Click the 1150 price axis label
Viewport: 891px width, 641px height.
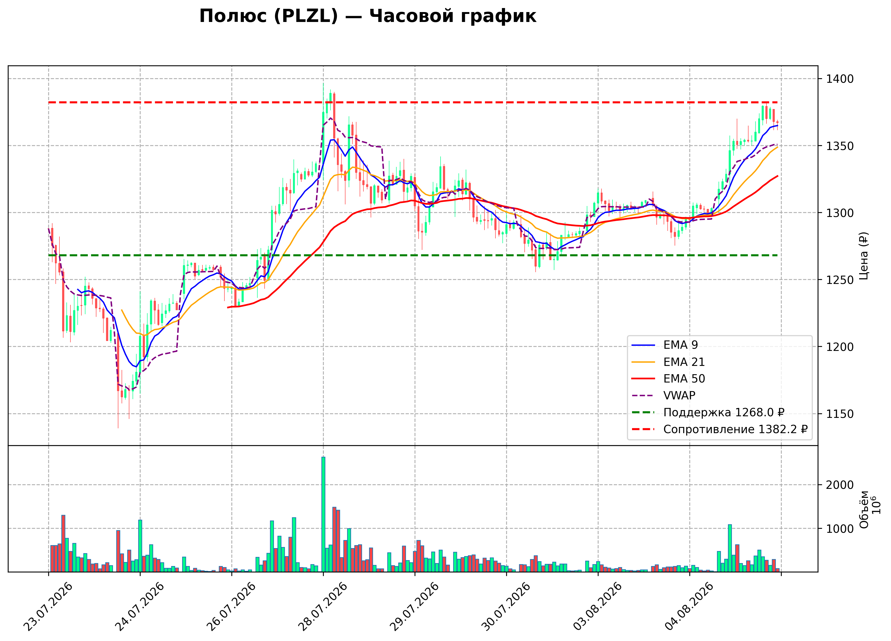(840, 414)
